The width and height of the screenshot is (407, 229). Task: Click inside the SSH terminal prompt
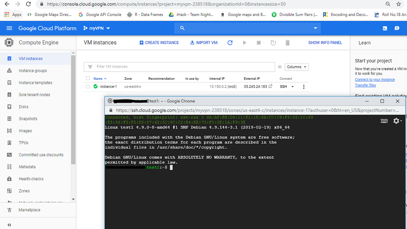[x=172, y=168]
